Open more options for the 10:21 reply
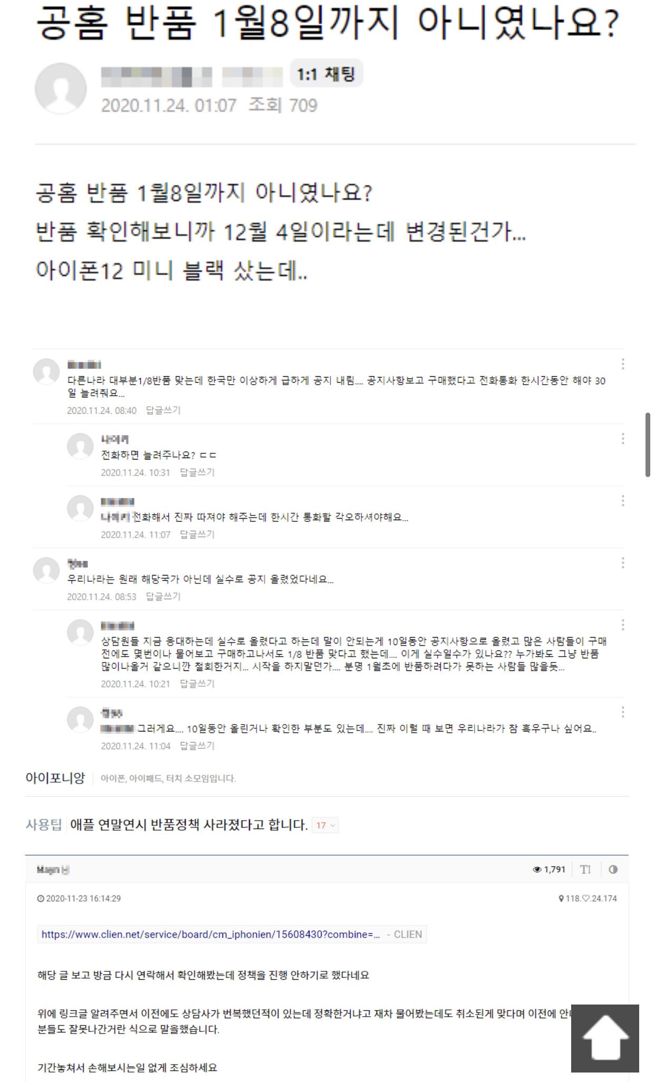The height and width of the screenshot is (1082, 655). pyautogui.click(x=623, y=626)
